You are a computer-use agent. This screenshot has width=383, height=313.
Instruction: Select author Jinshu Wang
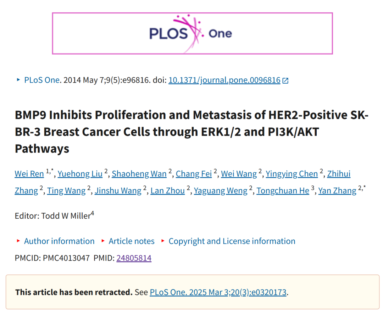point(118,191)
